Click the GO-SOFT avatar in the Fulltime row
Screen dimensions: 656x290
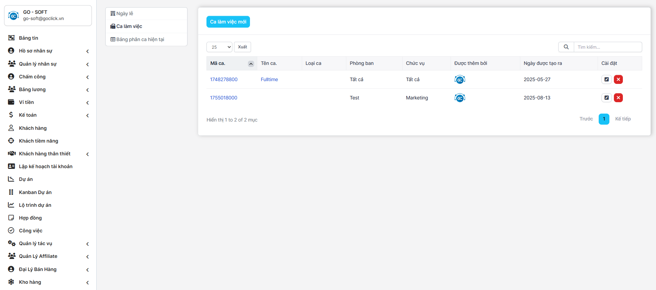460,80
